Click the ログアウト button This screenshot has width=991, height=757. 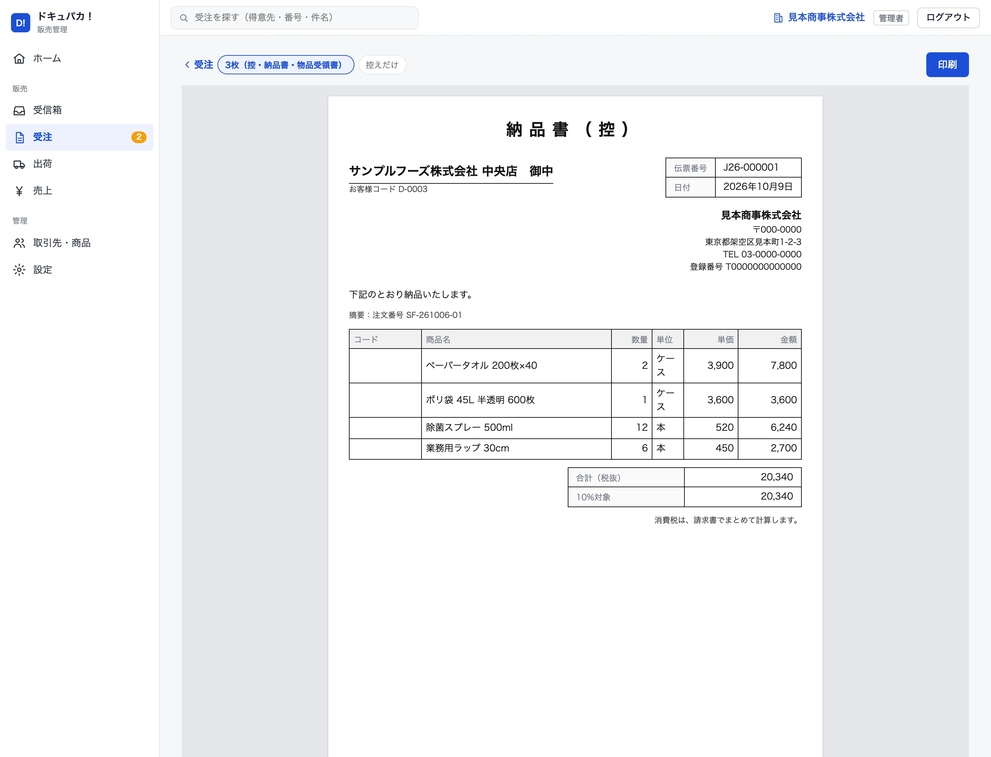point(948,18)
